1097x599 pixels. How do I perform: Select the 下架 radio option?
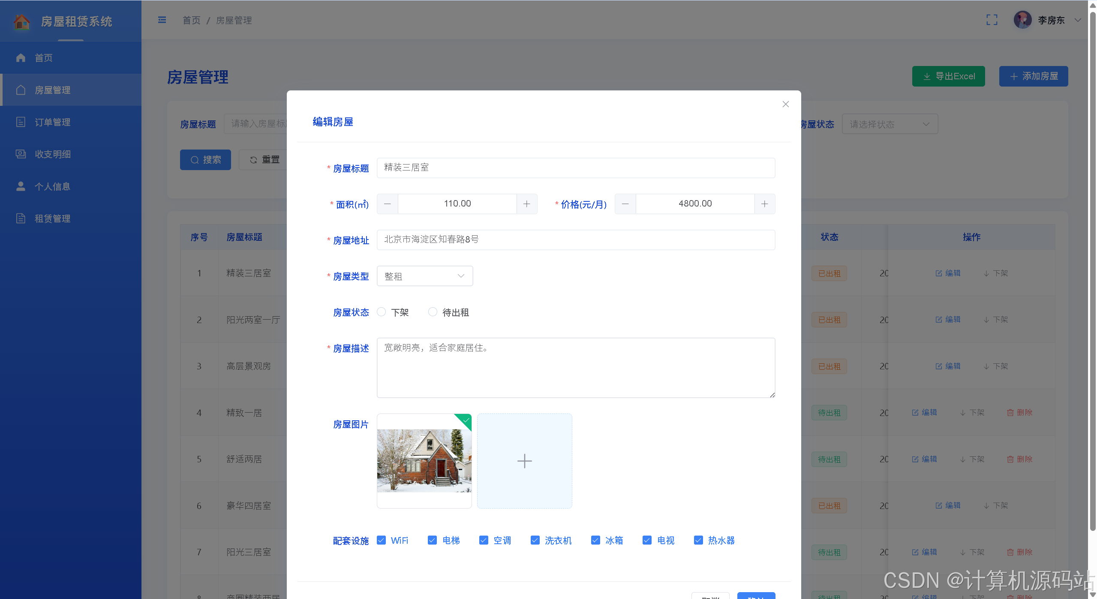point(381,312)
